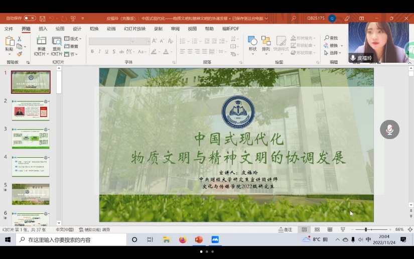Select slide 3 thumbnail in slide panel
The image size is (414, 259).
point(31,138)
